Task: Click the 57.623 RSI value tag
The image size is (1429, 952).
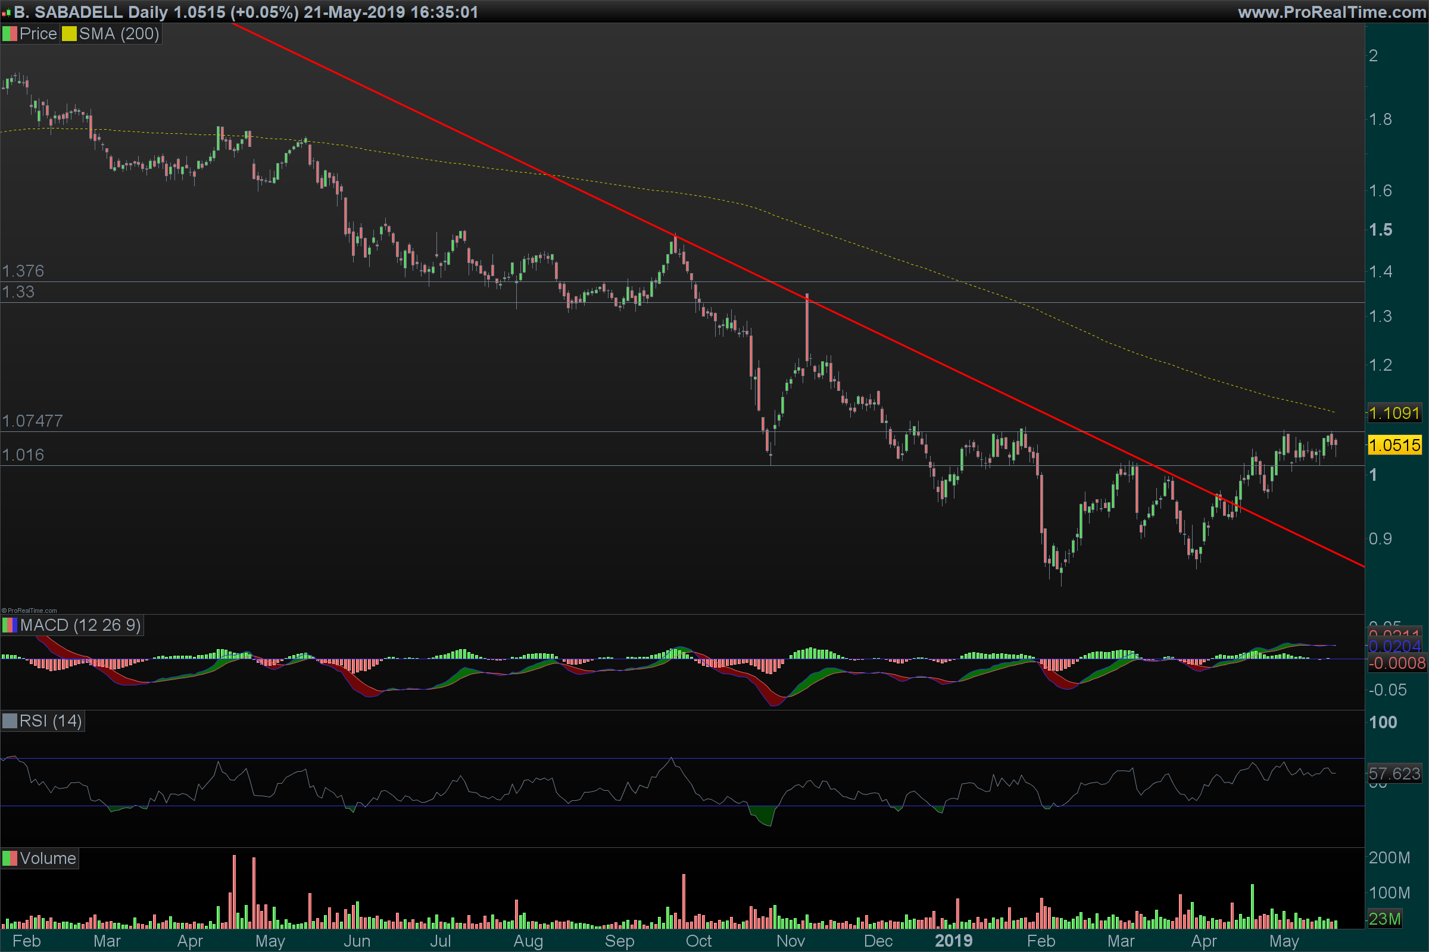Action: click(x=1394, y=773)
